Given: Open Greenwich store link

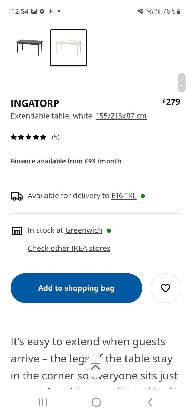Looking at the screenshot, I should 84,230.
